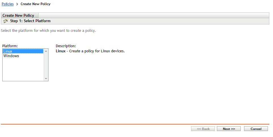This screenshot has width=273, height=137.
Task: Click the disabled << Back button
Action: 203,129
